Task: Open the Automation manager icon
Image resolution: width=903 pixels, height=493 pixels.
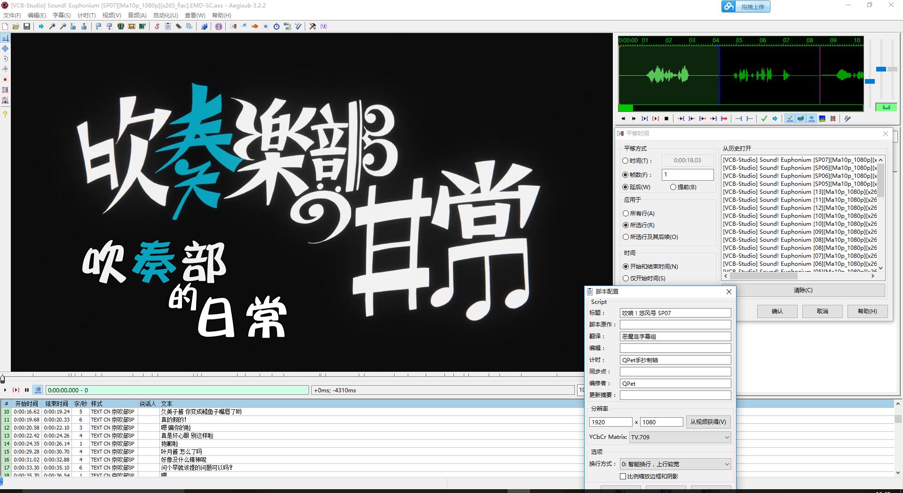Action: (205, 26)
